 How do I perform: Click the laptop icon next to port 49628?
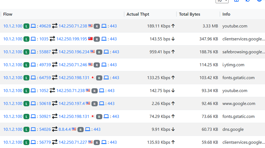(x=33, y=26)
